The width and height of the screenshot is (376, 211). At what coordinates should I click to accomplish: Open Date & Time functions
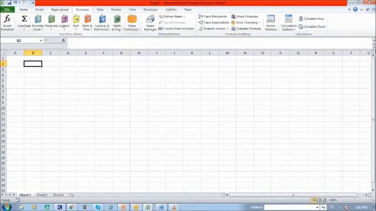(88, 23)
